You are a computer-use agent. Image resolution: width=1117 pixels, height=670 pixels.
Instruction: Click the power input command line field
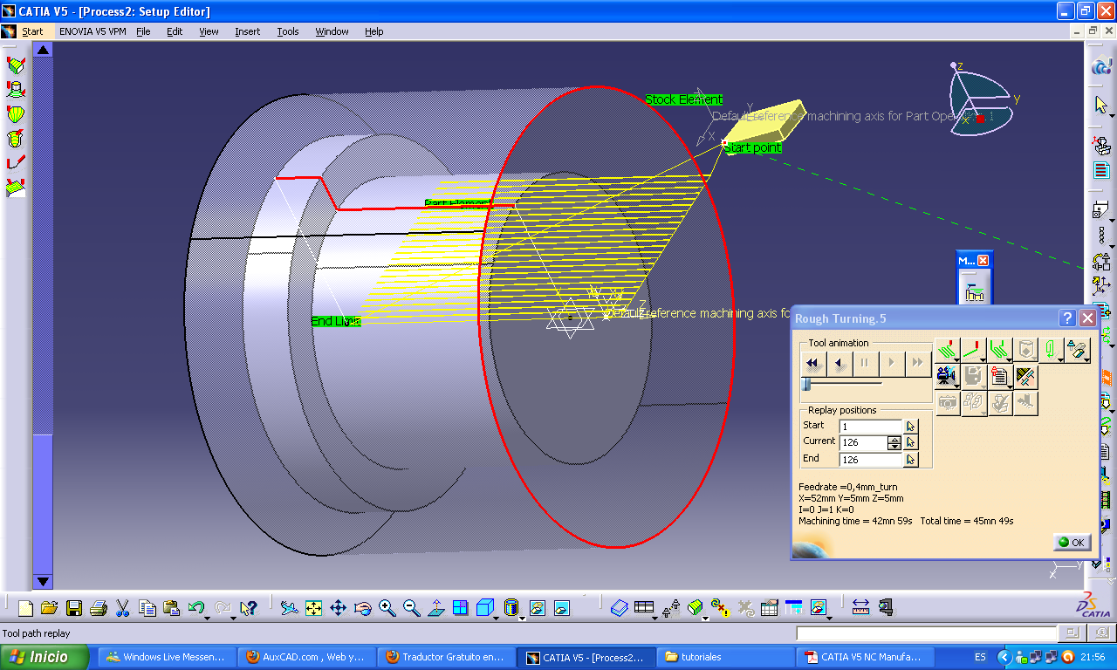[x=926, y=633]
